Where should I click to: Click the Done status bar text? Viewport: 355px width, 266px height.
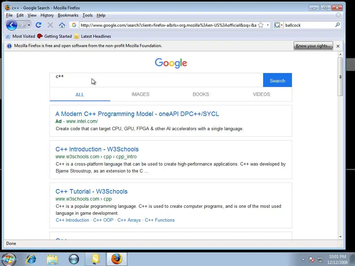point(11,243)
